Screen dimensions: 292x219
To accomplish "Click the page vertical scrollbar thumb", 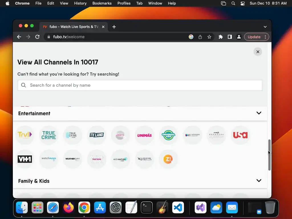I will tap(269, 155).
